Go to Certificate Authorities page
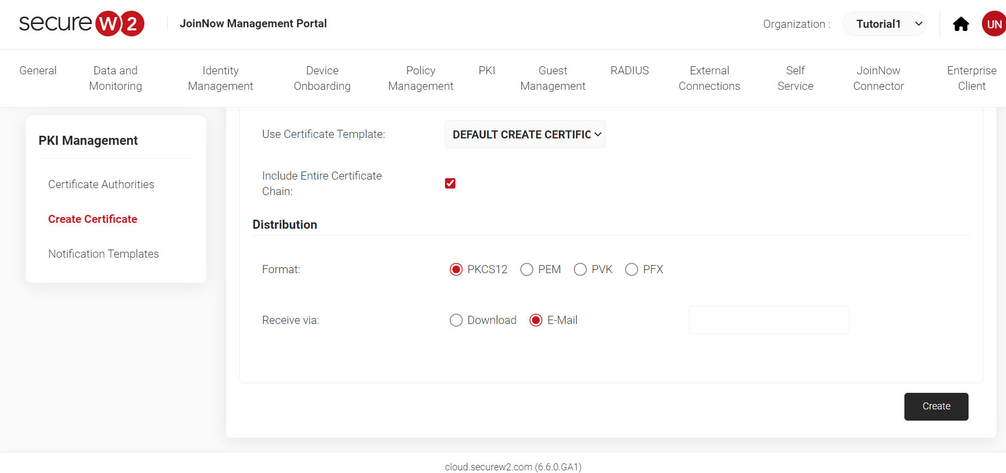The height and width of the screenshot is (473, 1006). coord(101,184)
